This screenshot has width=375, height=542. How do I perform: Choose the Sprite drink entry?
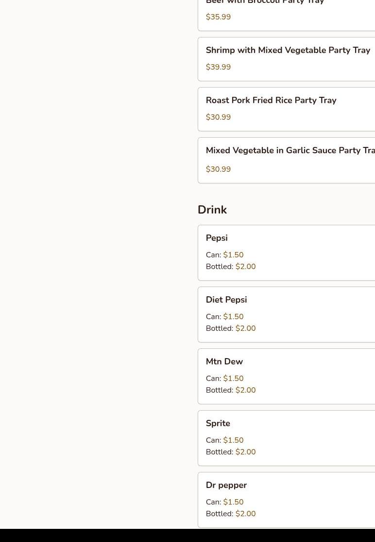(x=218, y=423)
